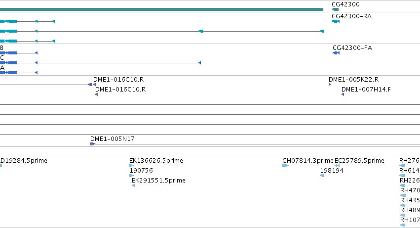
Task: Open the DME1-016G10.R upper label
Action: (118, 80)
